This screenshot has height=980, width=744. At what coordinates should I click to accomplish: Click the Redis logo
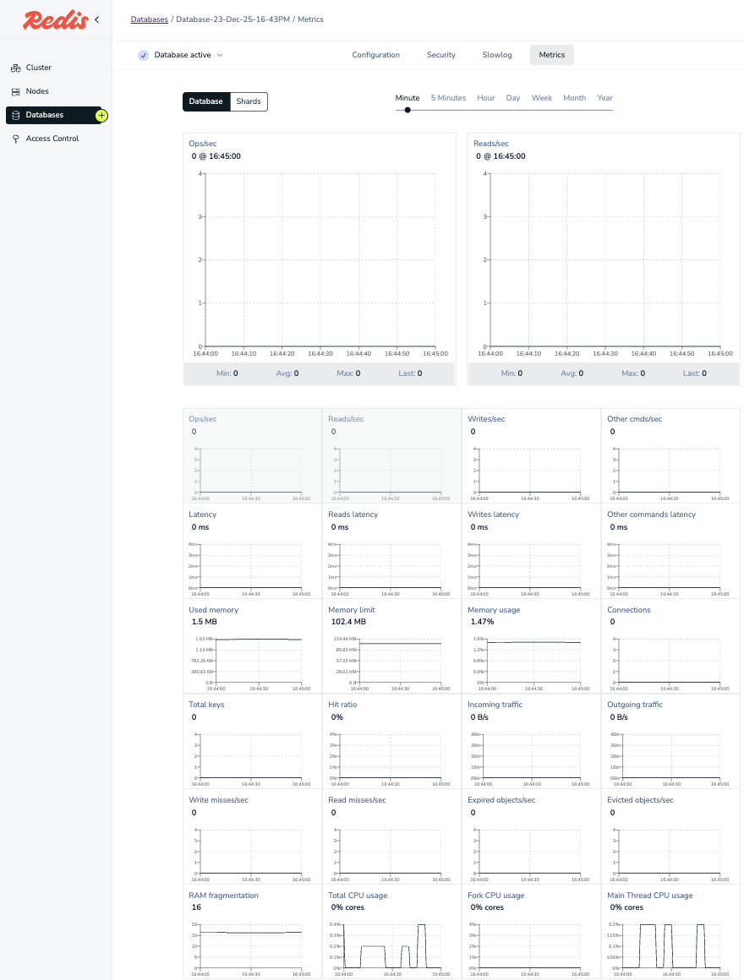[x=55, y=20]
